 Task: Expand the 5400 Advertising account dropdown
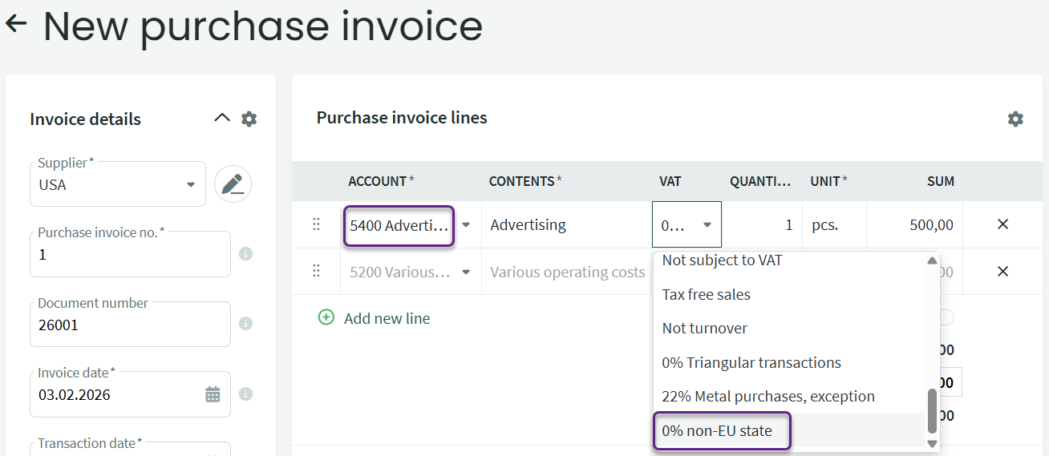466,225
